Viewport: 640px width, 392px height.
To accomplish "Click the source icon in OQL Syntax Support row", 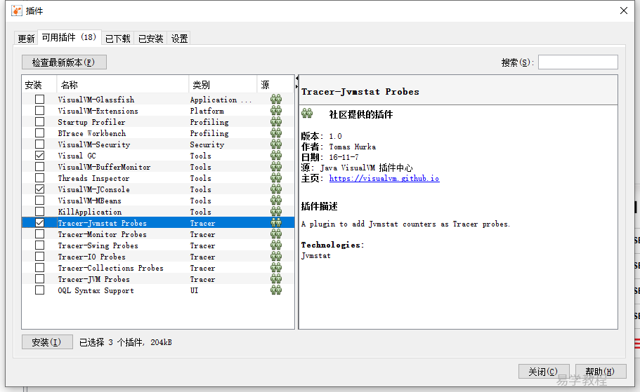I will coord(276,290).
